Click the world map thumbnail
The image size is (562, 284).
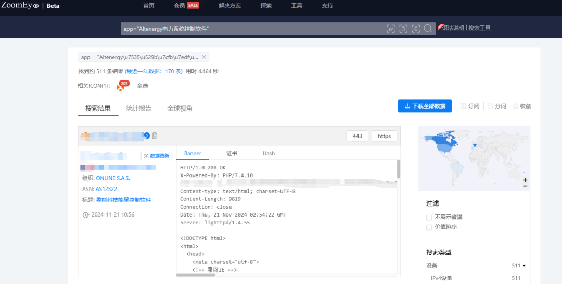click(474, 158)
